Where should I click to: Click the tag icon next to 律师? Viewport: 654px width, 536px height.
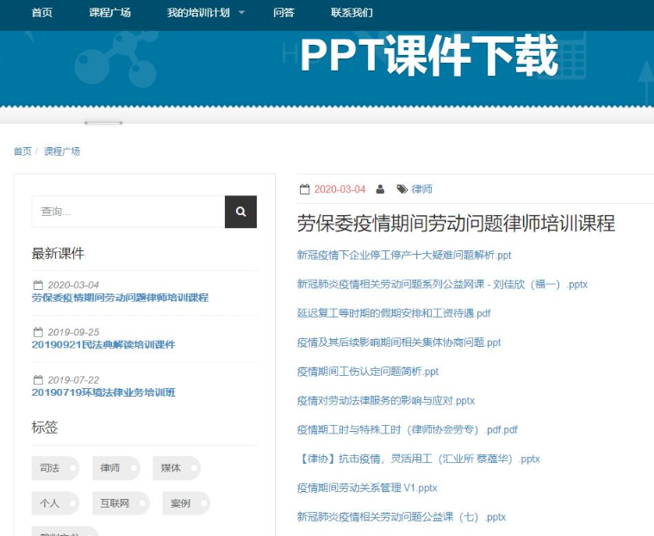coord(402,189)
